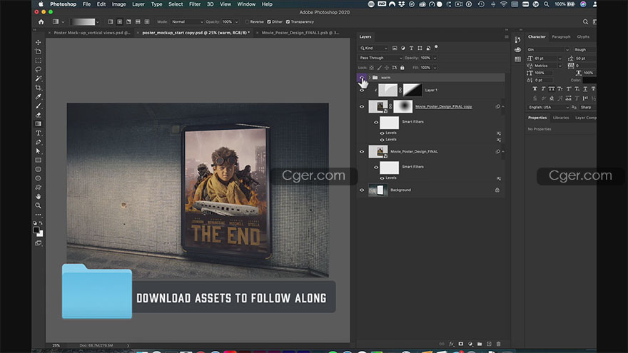Uncheck the Dither checkbox
Image resolution: width=628 pixels, height=353 pixels.
pos(269,21)
